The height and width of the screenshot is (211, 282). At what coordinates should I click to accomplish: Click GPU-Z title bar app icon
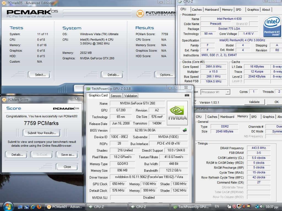pos(88,89)
